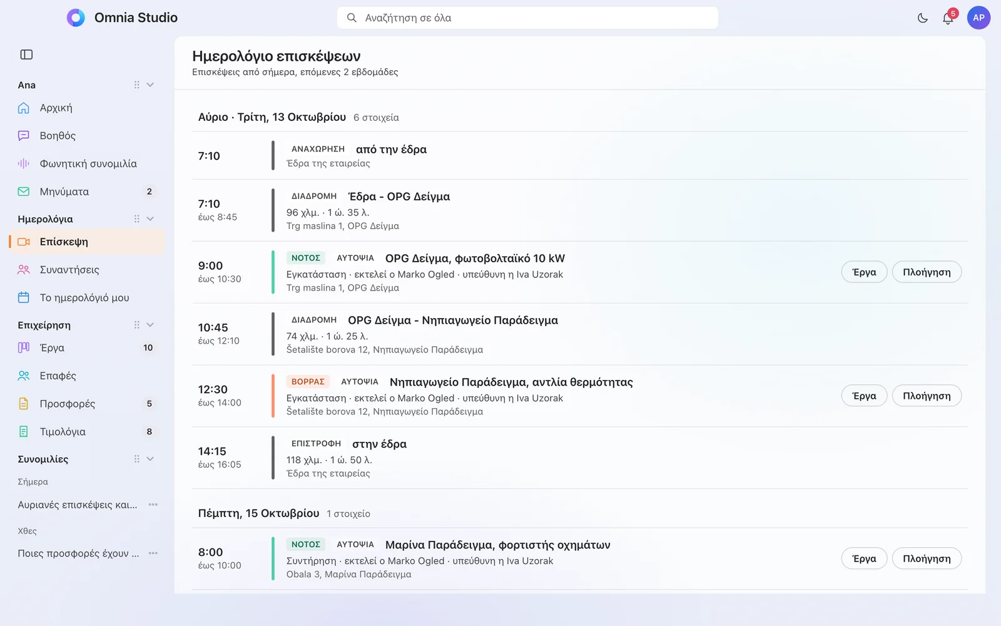Open Το ημερολόγιό μου calendar icon
Viewport: 1001px width, 626px height.
pos(24,298)
